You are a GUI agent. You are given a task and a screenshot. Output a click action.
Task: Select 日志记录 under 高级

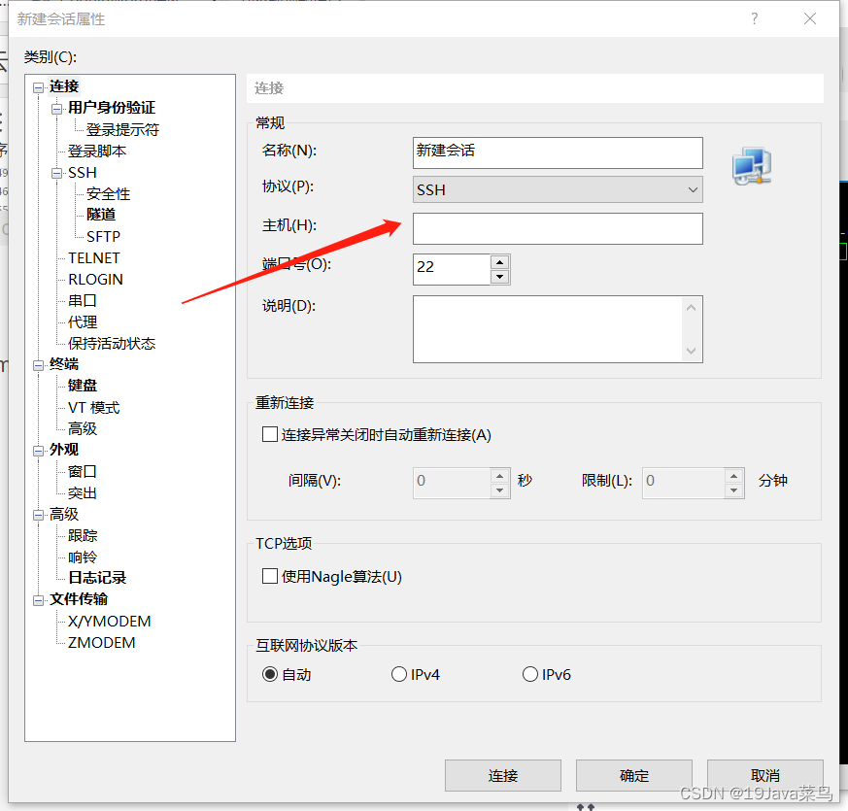click(95, 577)
